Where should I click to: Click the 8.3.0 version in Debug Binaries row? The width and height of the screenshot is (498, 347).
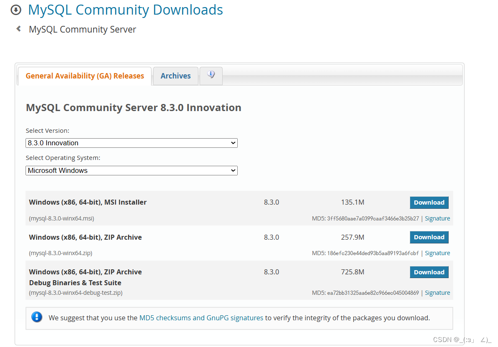(x=272, y=272)
